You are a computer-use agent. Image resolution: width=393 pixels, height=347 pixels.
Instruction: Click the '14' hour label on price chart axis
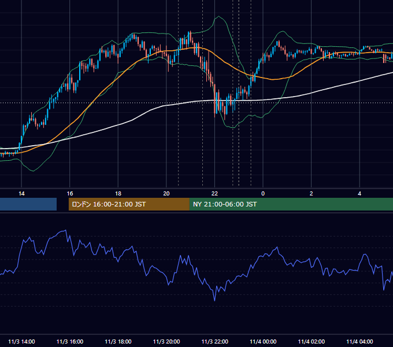click(21, 194)
